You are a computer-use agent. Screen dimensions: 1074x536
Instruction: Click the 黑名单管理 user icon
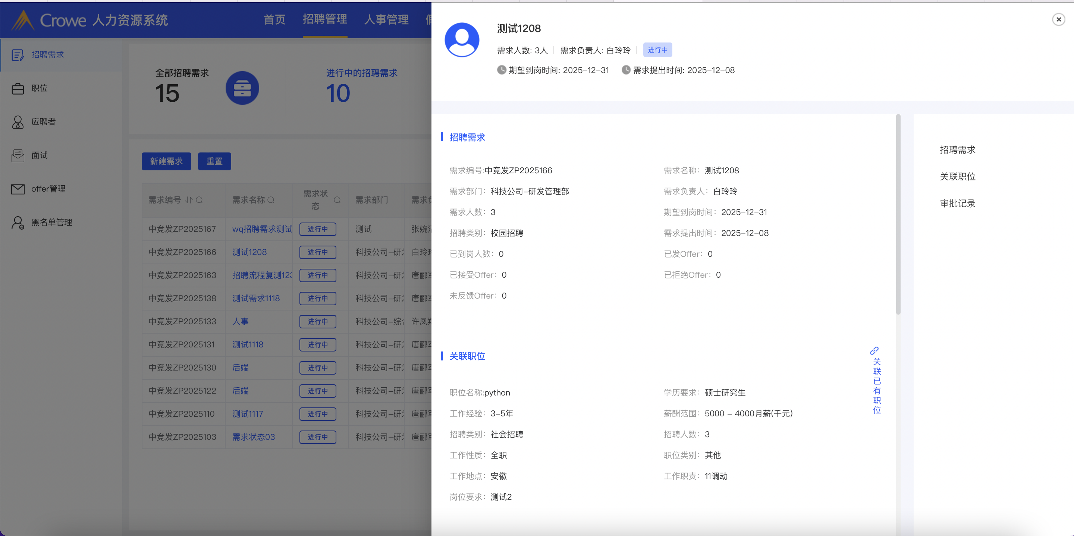[x=18, y=223]
